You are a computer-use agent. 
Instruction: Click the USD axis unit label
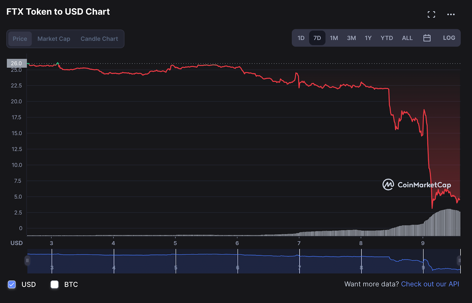(17, 243)
